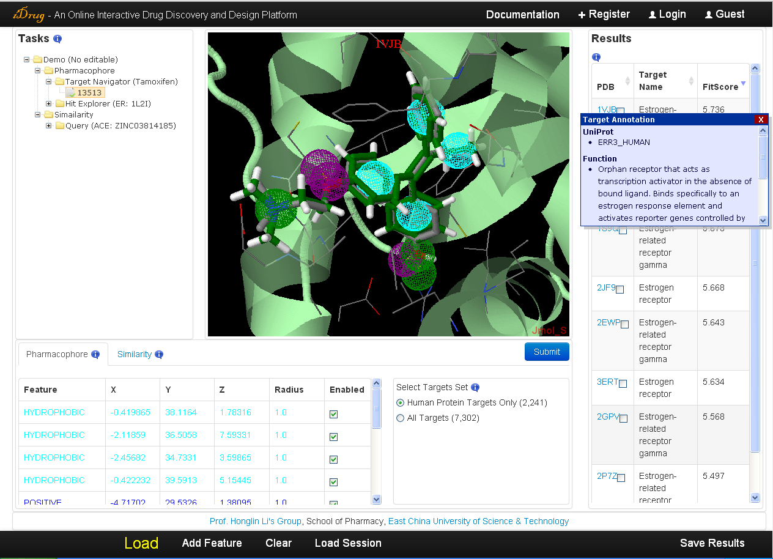This screenshot has width=773, height=559.
Task: Tick the checkbox beside PDB 2JF9
Action: 620,289
